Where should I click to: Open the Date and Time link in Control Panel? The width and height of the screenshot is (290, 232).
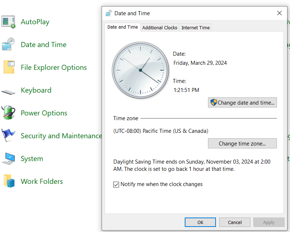click(44, 45)
